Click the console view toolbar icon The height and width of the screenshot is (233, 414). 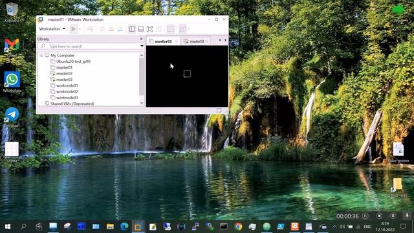coord(171,28)
